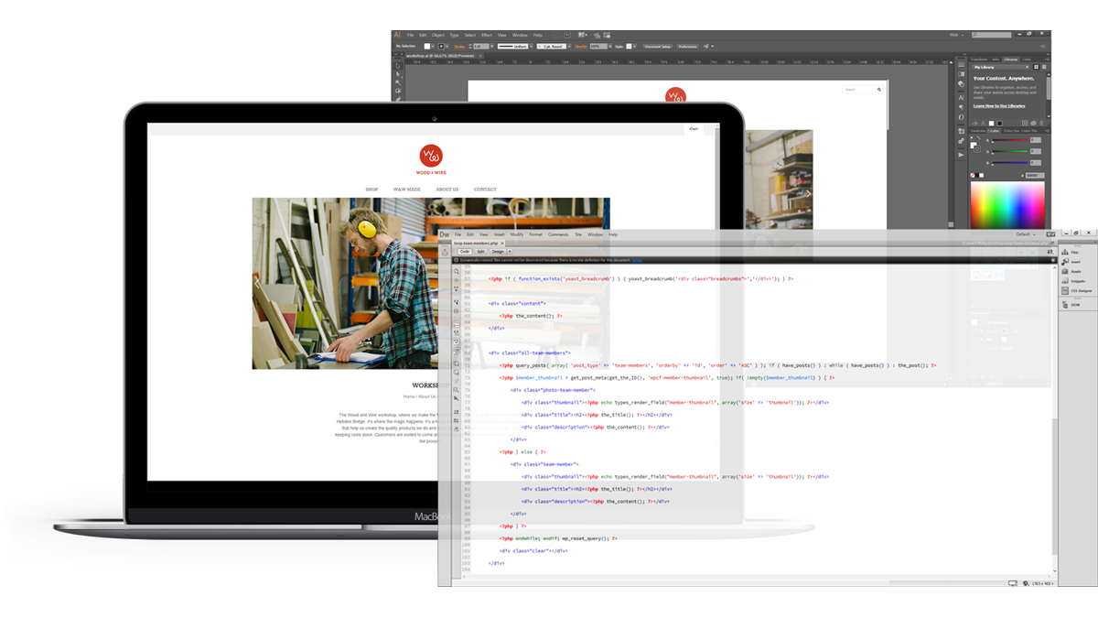Click the Cart link on the website
The image size is (1098, 618).
694,129
